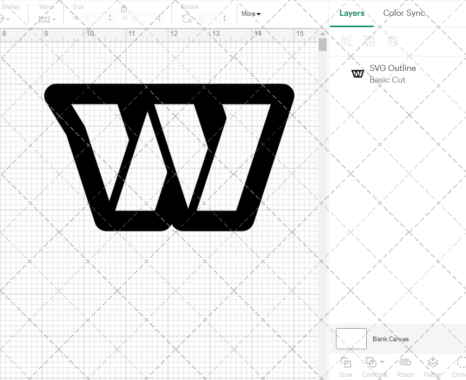This screenshot has height=380, width=466.
Task: Click the Rotate icon
Action: coord(187,19)
